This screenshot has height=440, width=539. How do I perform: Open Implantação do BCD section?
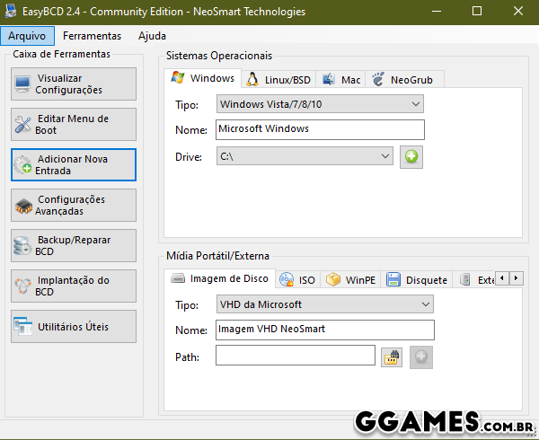pyautogui.click(x=74, y=286)
